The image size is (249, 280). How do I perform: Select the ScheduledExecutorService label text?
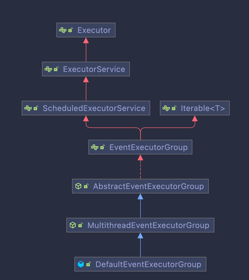point(94,108)
